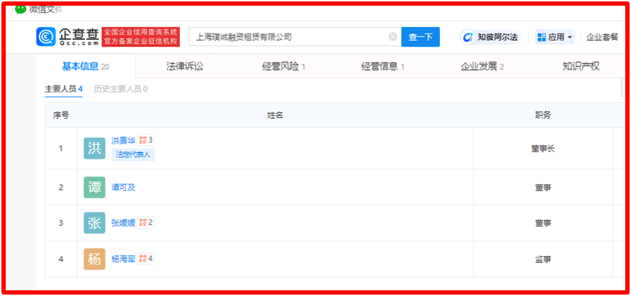Viewport: 631px width, 296px height.
Task: Click the WeChat icon in title bar
Action: point(21,9)
